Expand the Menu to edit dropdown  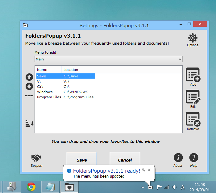[109, 59]
